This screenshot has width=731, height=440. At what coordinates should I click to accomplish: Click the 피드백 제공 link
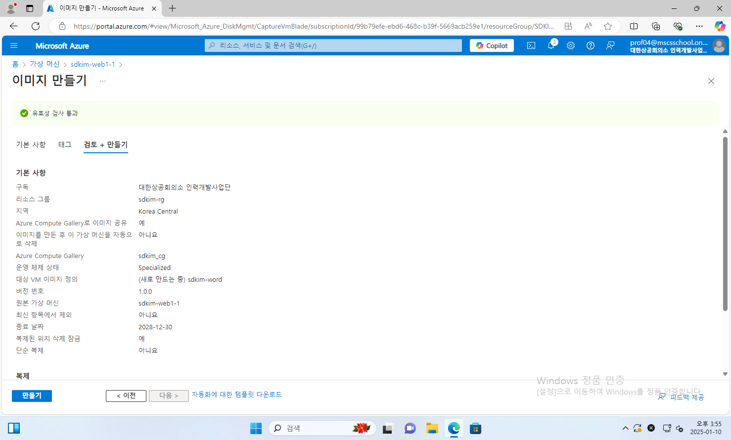tap(681, 397)
